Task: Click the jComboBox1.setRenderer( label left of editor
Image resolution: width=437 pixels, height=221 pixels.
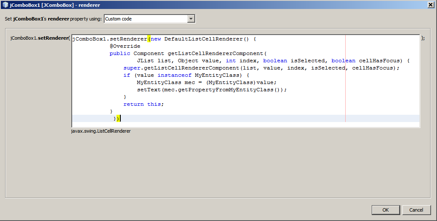Action: (40, 38)
